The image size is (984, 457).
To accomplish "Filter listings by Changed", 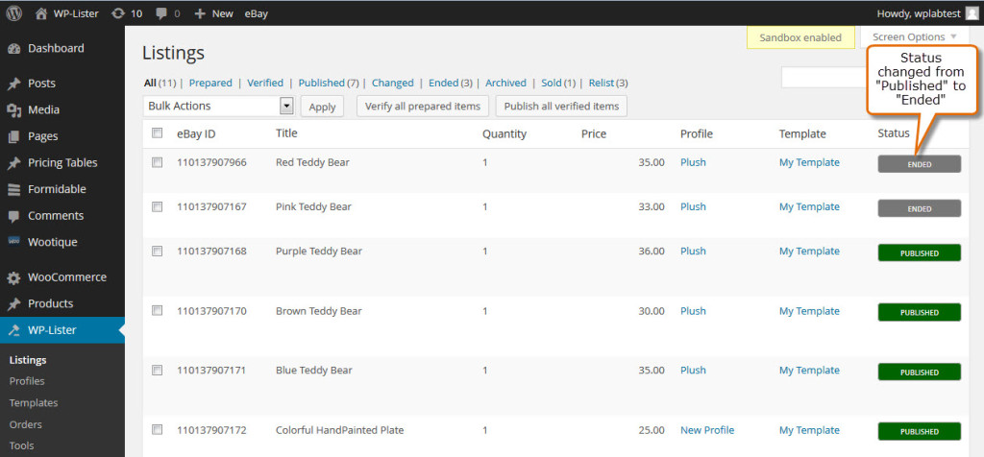I will point(392,83).
